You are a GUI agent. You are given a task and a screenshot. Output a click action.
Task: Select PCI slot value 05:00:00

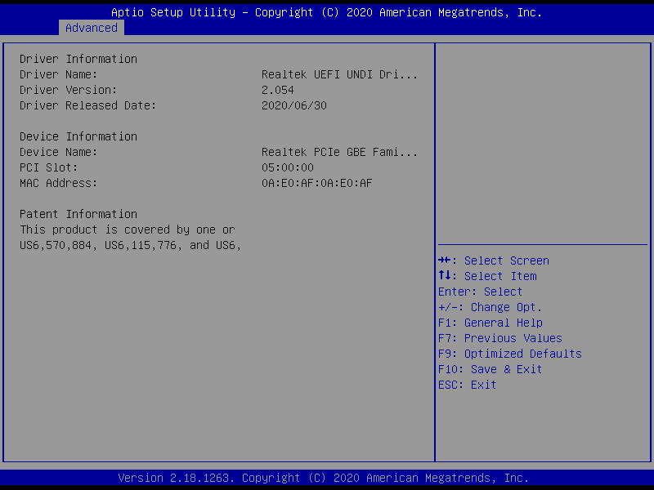[288, 167]
